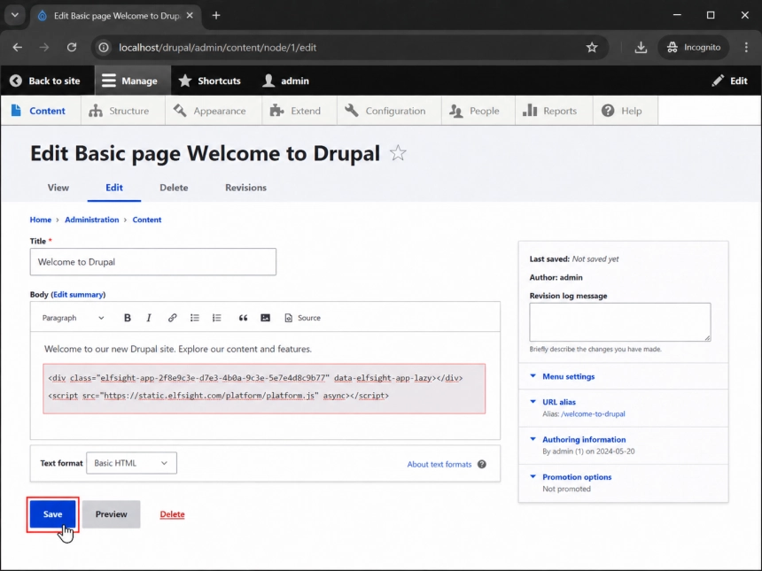Open the About text formats link

pyautogui.click(x=439, y=464)
